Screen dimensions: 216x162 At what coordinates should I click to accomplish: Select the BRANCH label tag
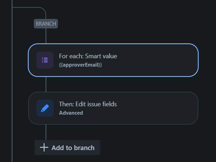point(46,23)
